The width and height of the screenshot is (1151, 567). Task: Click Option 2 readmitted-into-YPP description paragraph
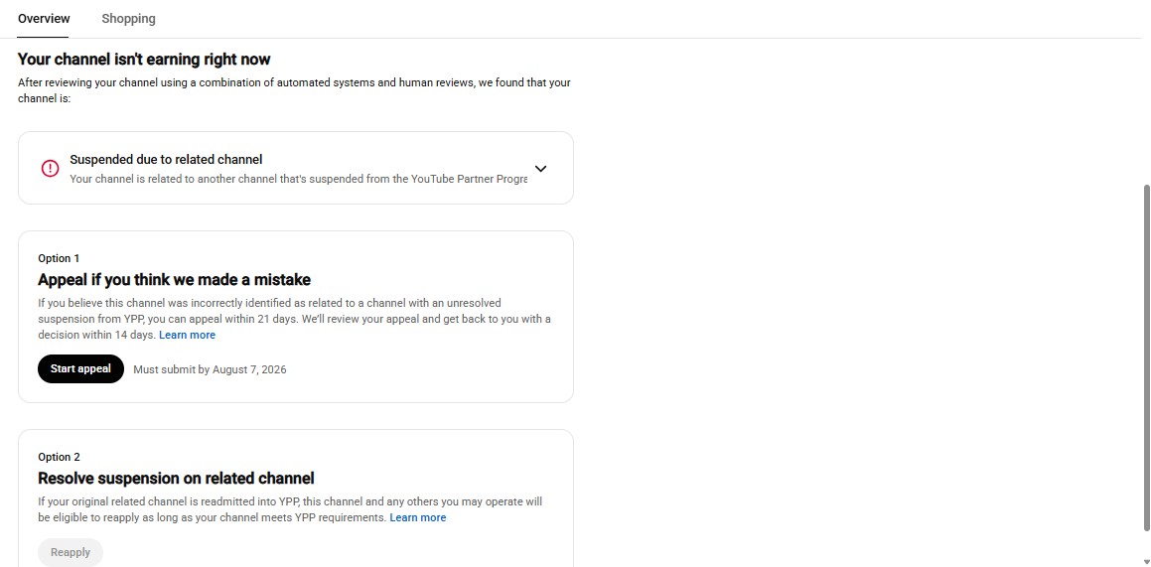(290, 509)
